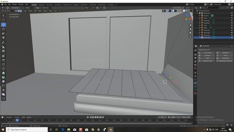This screenshot has width=234, height=132.
Task: Select the Smooth tool
Action: pyautogui.click(x=3, y=81)
